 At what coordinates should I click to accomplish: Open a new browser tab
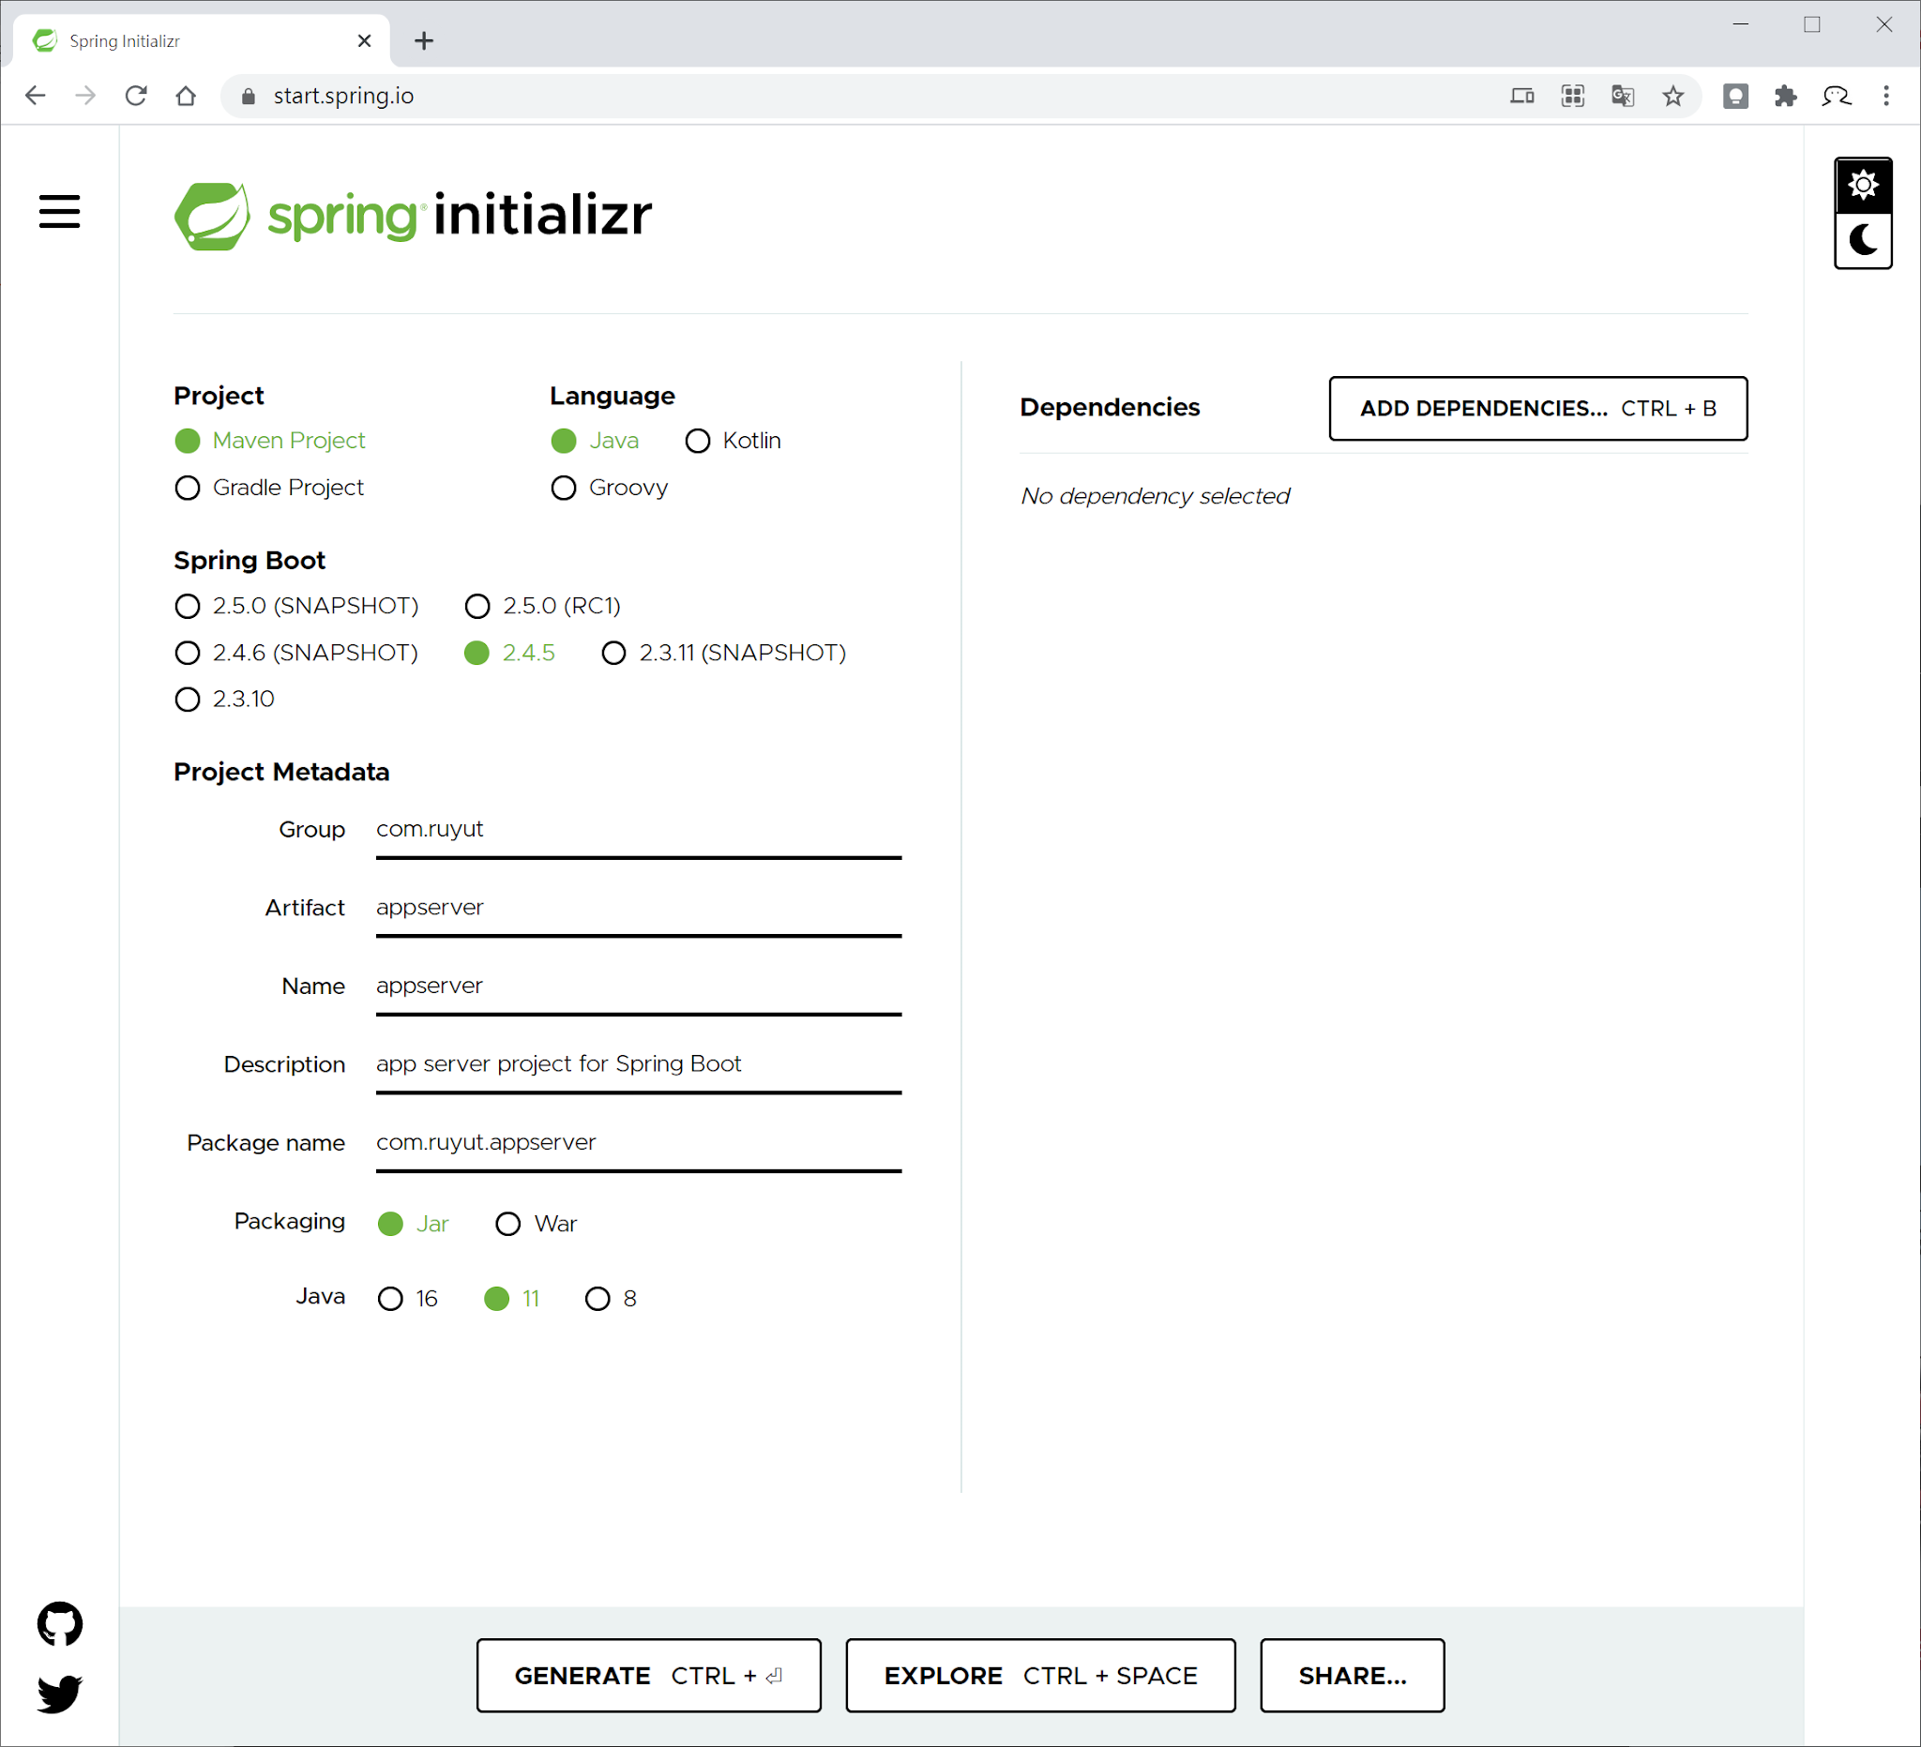point(424,41)
